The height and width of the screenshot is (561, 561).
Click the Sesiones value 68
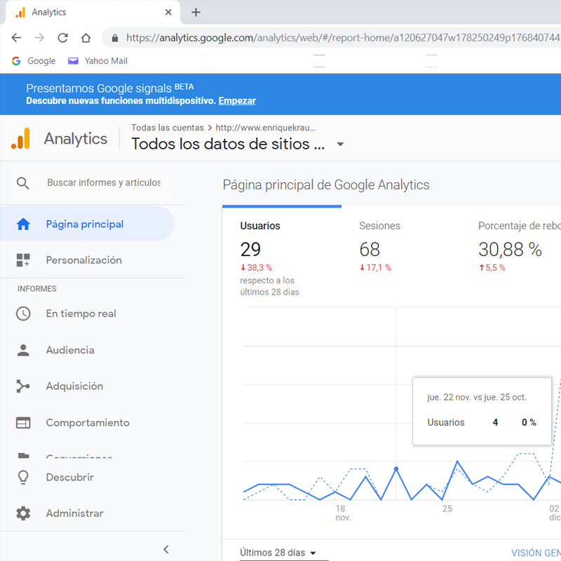[x=370, y=250]
